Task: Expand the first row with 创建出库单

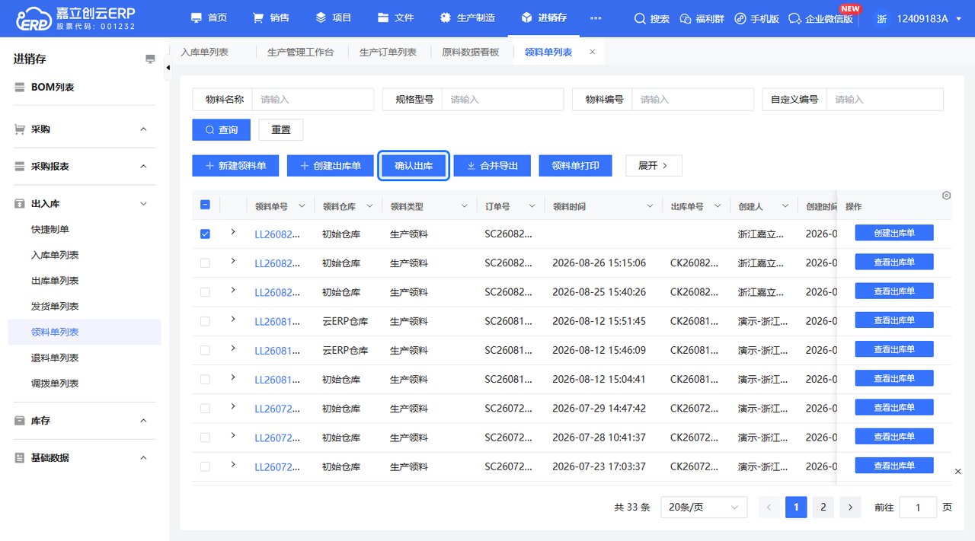Action: [x=233, y=232]
